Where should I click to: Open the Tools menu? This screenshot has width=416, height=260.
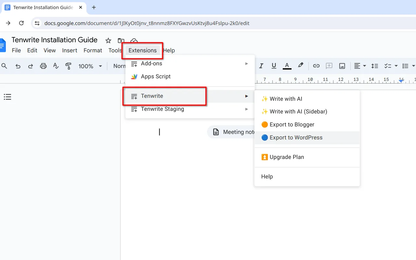(x=115, y=50)
